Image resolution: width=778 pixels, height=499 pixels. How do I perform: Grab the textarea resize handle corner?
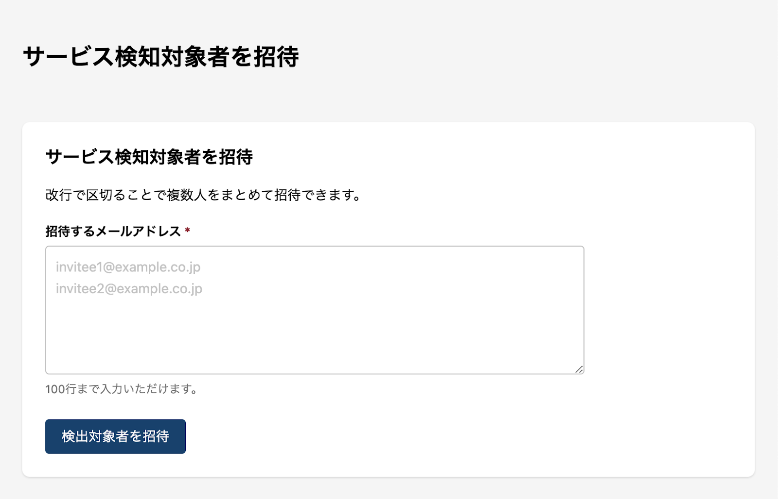[x=579, y=369]
